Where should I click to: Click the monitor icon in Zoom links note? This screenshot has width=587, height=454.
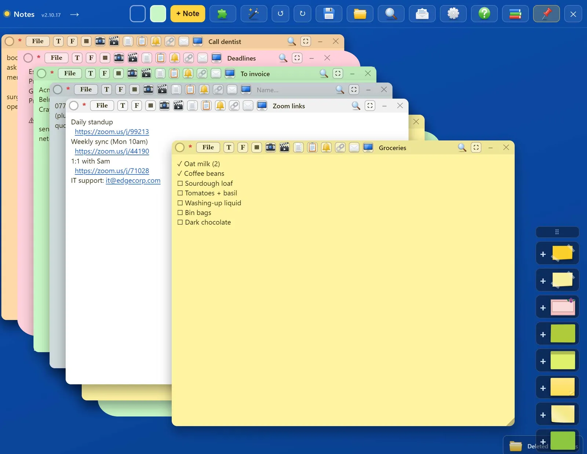pos(262,106)
